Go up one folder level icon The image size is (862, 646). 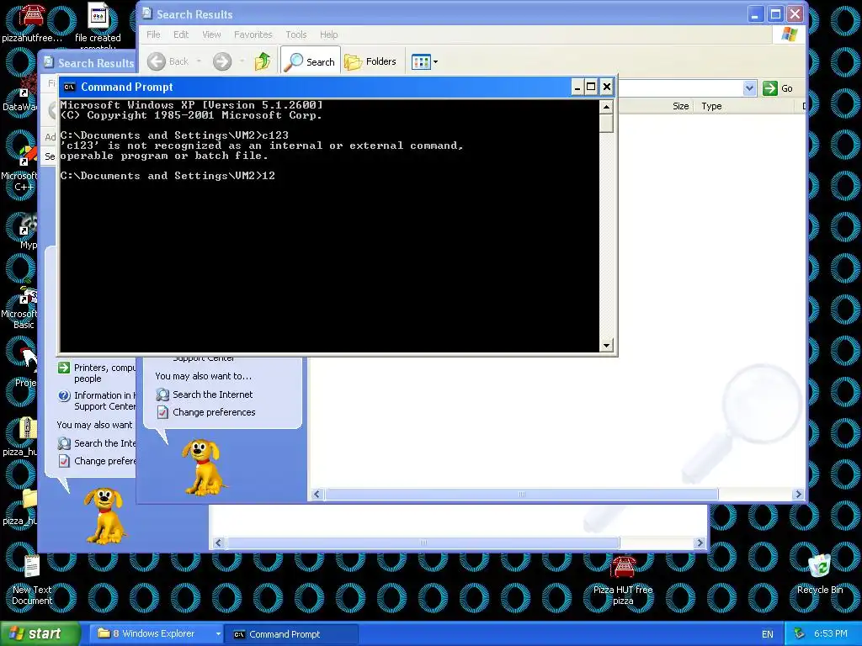pyautogui.click(x=263, y=61)
